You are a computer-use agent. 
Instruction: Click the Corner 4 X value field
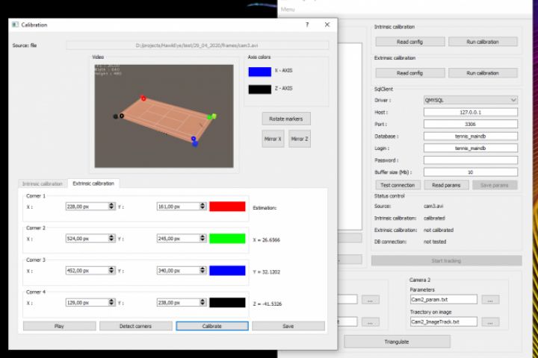pyautogui.click(x=87, y=303)
